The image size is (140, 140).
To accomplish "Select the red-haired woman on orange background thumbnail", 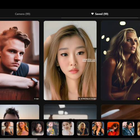I will (113, 129).
